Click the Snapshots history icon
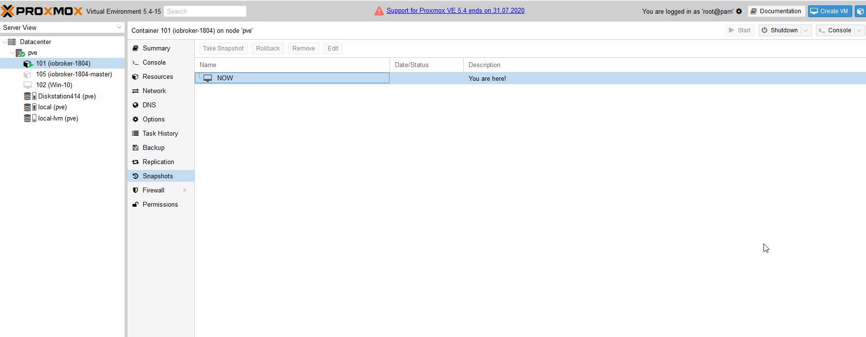 point(135,176)
